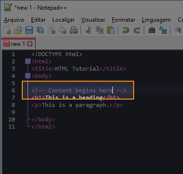Click the green Undo arrow
Image resolution: width=183 pixels, height=174 pixels.
click(x=126, y=30)
